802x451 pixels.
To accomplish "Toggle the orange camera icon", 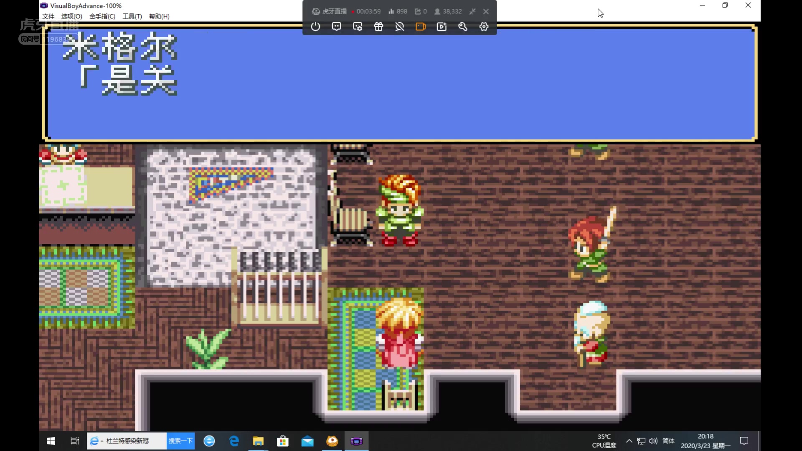I will (421, 27).
